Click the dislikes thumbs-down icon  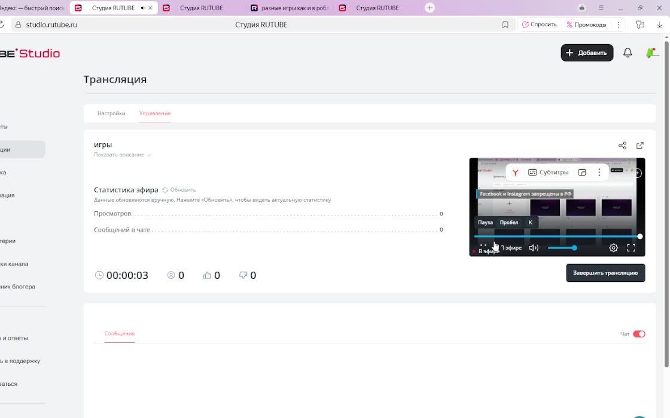click(x=243, y=275)
